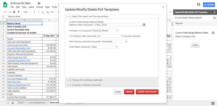Expand the Schedule a Refresh section
Viewport: 217px width, 106px height.
(x=112, y=85)
